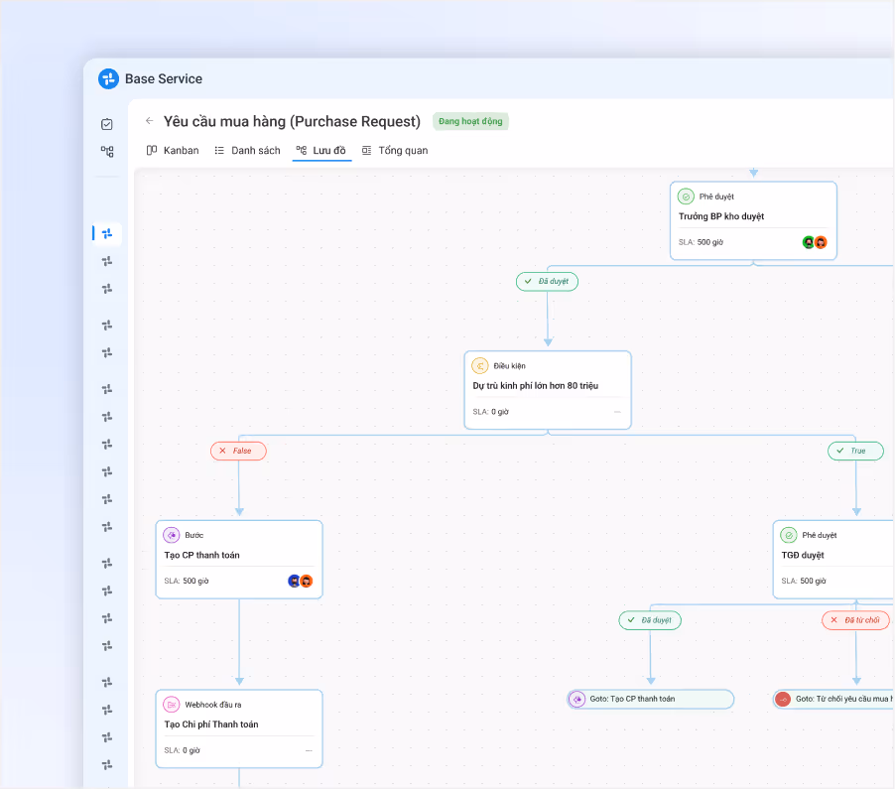Click the Base Service logo icon

108,78
